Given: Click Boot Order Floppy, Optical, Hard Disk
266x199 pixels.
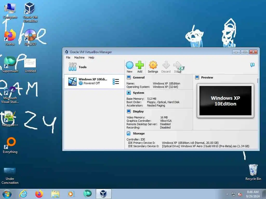Looking at the screenshot, I should coord(163,102).
